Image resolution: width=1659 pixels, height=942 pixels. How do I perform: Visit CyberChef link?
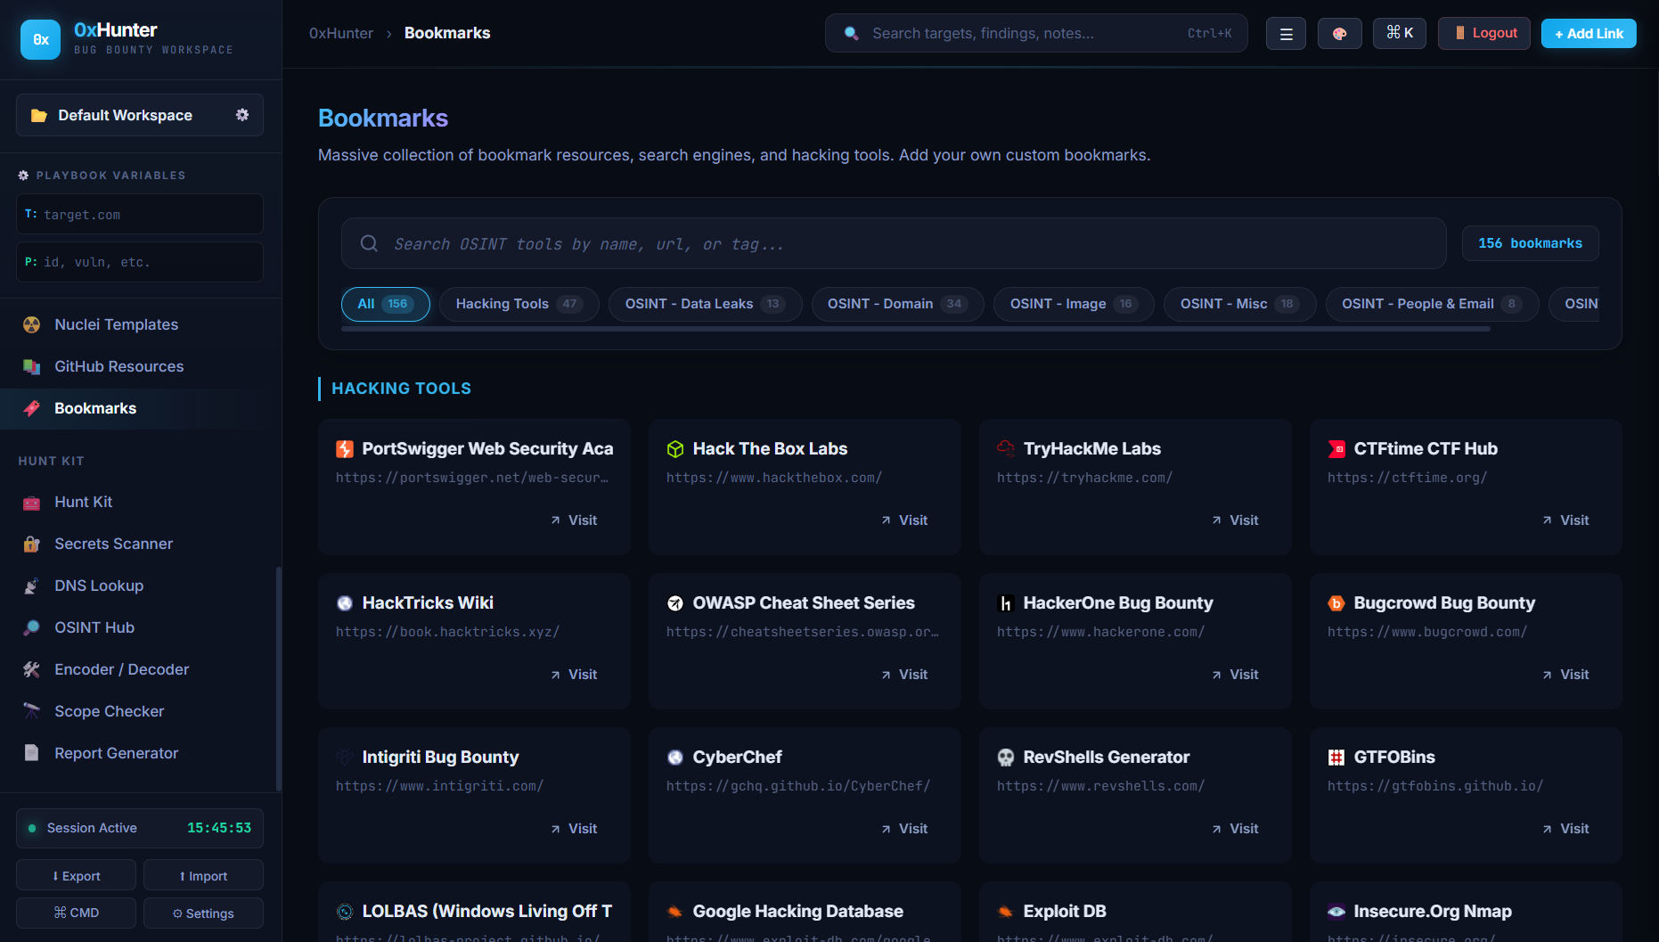point(904,829)
